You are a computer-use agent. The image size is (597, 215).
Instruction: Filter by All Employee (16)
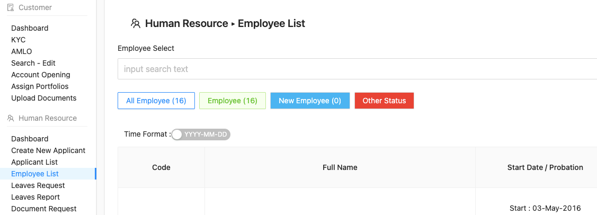(x=156, y=101)
